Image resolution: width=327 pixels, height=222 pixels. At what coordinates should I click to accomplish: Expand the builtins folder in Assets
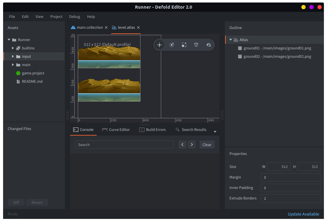pyautogui.click(x=13, y=48)
